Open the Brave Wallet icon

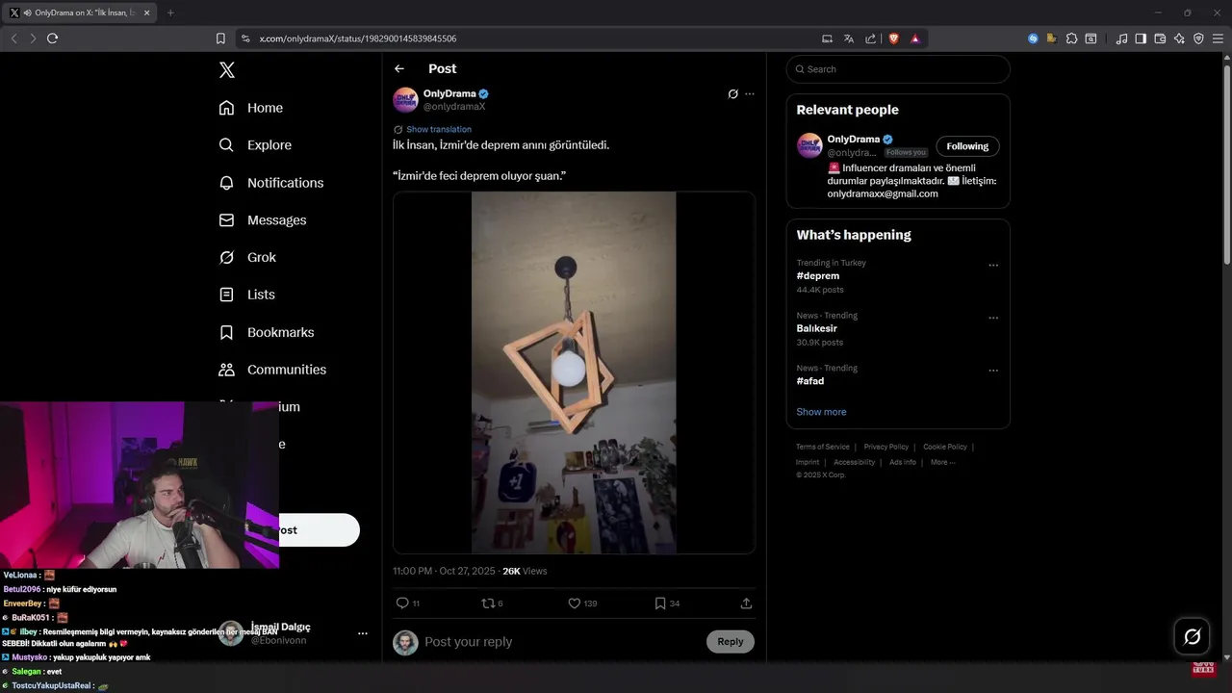click(1160, 38)
